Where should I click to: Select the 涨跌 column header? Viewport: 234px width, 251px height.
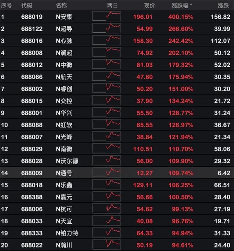coord(223,5)
